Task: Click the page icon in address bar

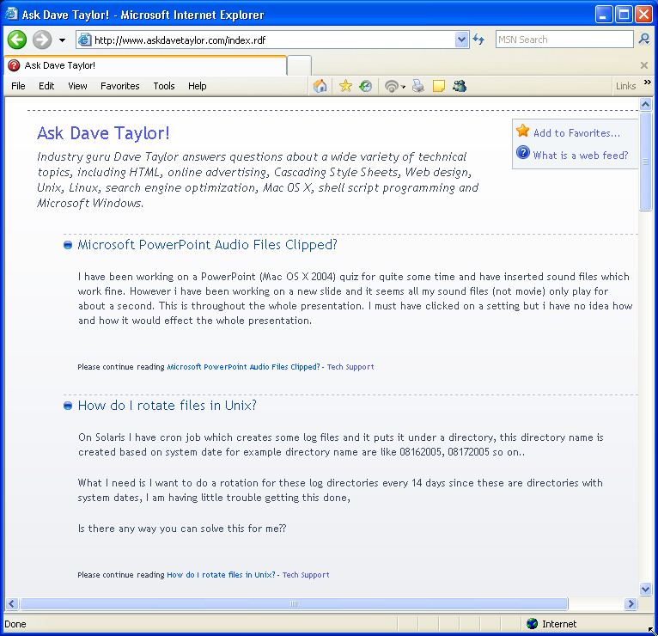Action: (x=85, y=40)
